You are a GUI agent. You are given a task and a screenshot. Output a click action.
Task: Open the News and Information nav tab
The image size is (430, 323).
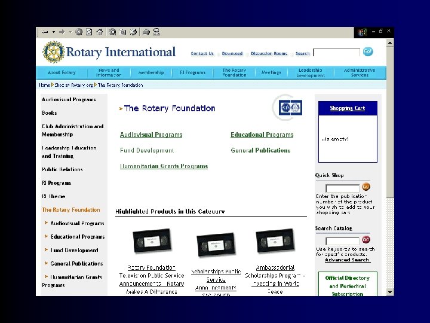click(x=109, y=72)
